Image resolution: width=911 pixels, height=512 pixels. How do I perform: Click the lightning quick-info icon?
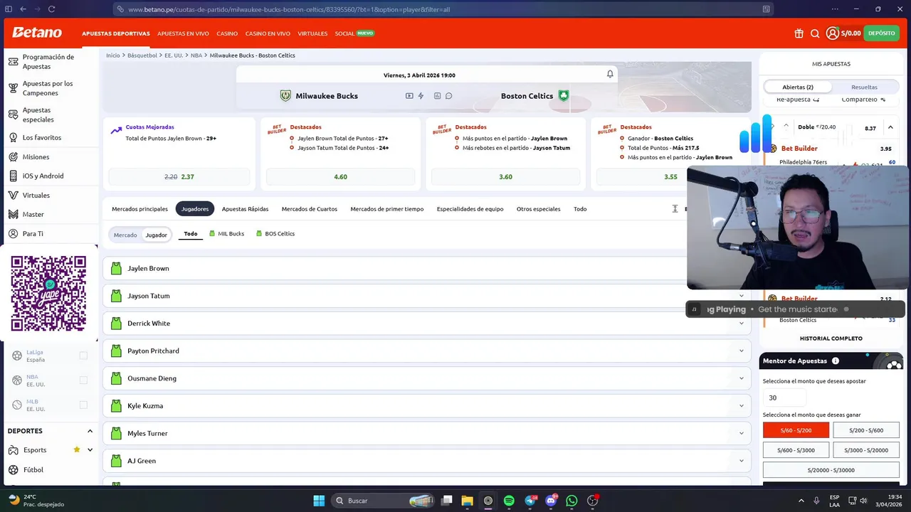[421, 96]
